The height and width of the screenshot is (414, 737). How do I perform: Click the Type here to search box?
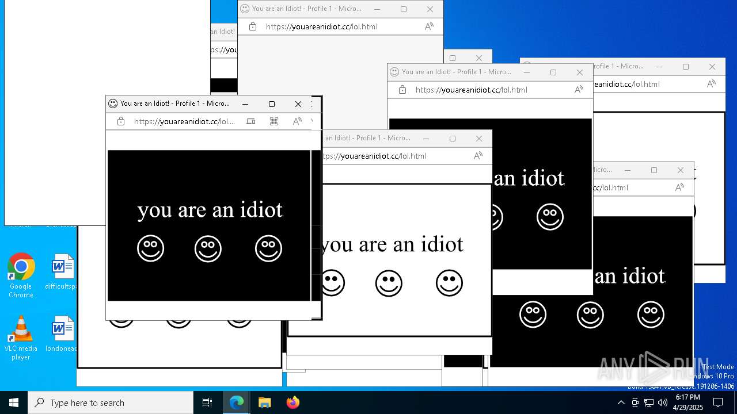[x=111, y=402]
